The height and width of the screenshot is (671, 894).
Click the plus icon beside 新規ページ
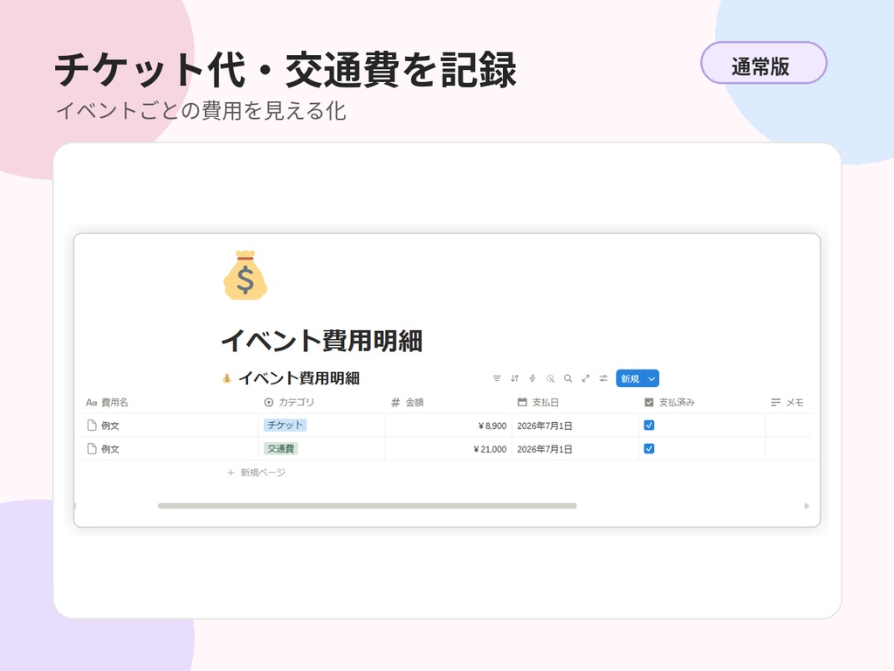tap(230, 473)
